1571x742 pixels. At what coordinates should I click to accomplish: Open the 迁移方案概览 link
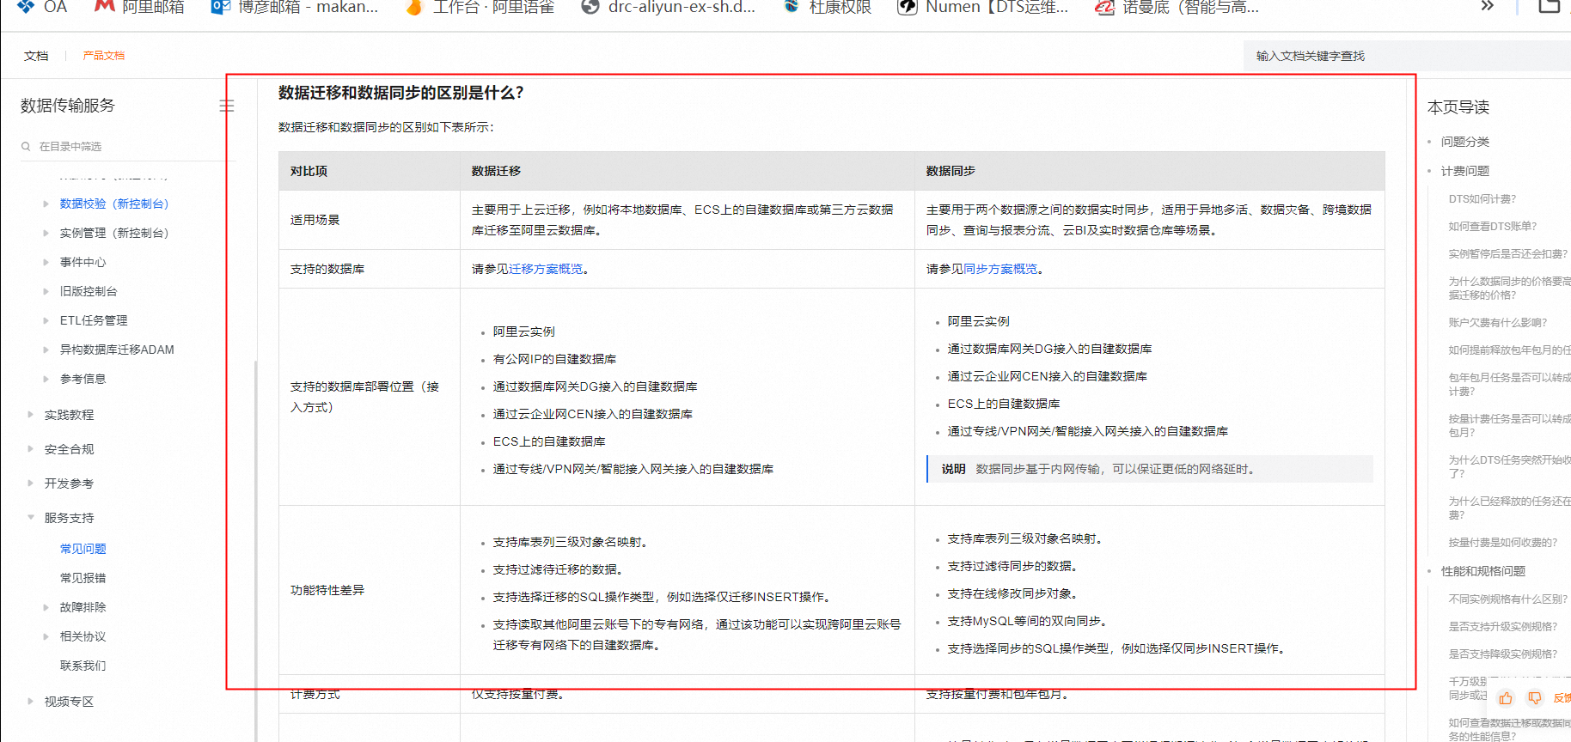click(x=546, y=269)
